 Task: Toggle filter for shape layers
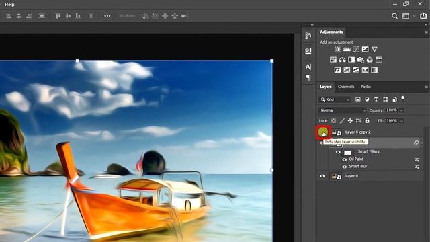click(385, 99)
